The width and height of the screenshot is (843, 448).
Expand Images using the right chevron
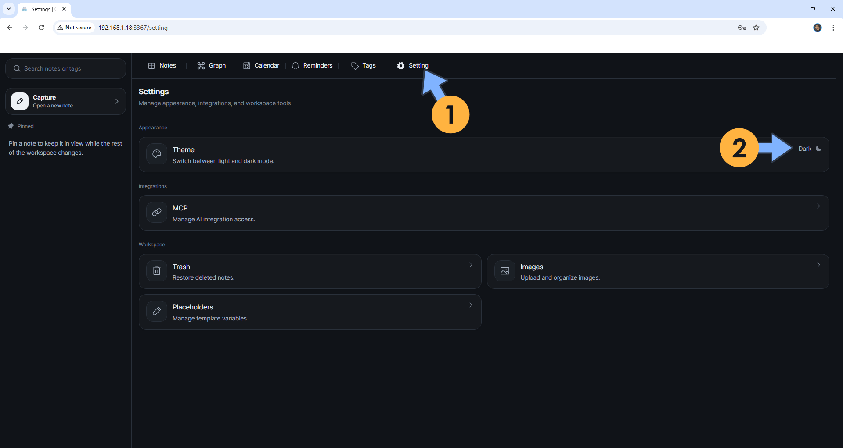[818, 265]
